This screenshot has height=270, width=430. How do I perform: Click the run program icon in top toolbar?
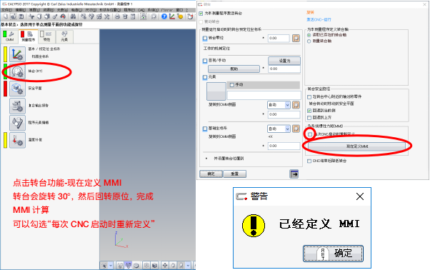[143, 16]
